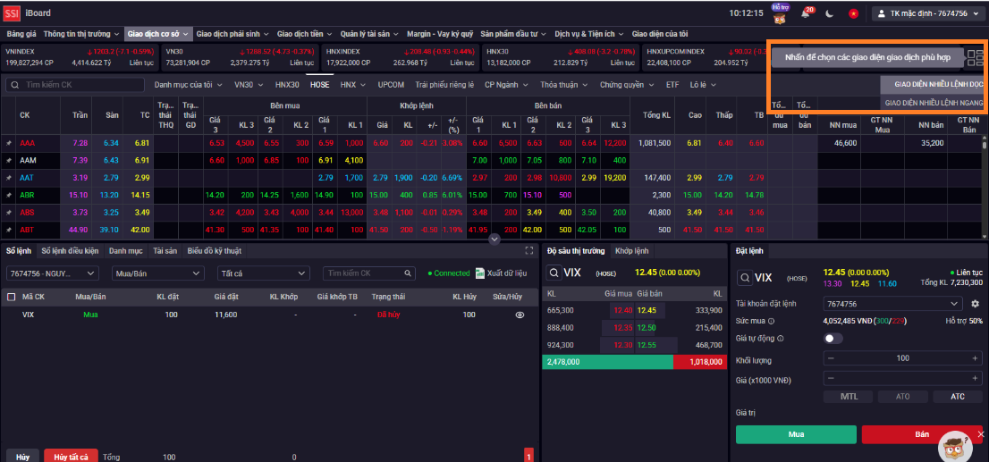Viewport: 989px width, 462px height.
Task: Check the select-all box in order book header
Action: [11, 297]
